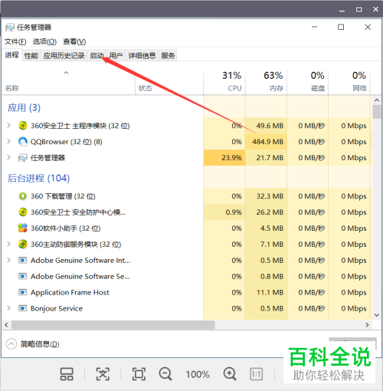Click the vertical scrollbar up arrow
This screenshot has height=391, width=383.
click(377, 100)
